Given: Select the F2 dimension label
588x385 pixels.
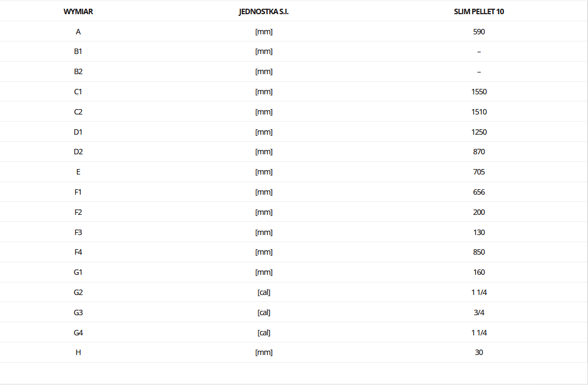Looking at the screenshot, I should click(78, 212).
